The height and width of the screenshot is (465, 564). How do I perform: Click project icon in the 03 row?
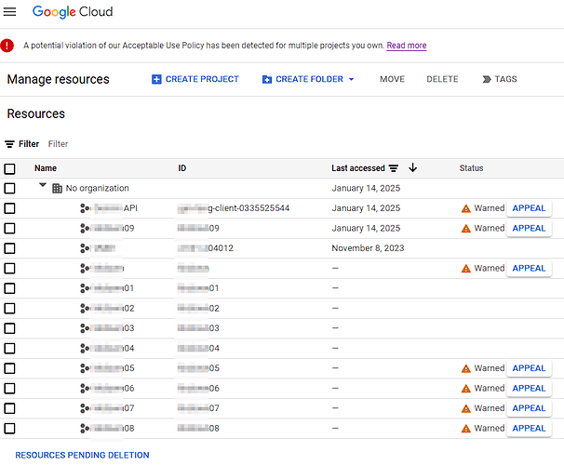[85, 328]
